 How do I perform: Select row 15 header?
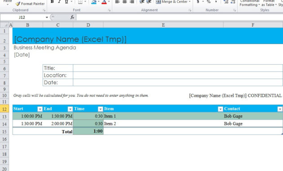click(x=4, y=131)
